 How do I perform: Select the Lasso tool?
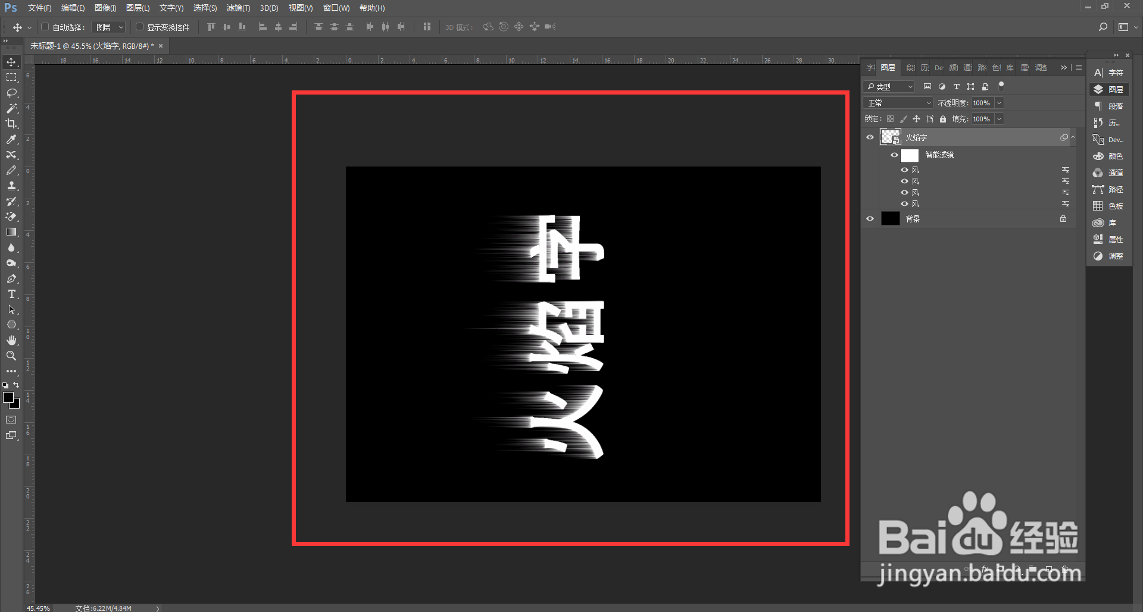coord(11,93)
